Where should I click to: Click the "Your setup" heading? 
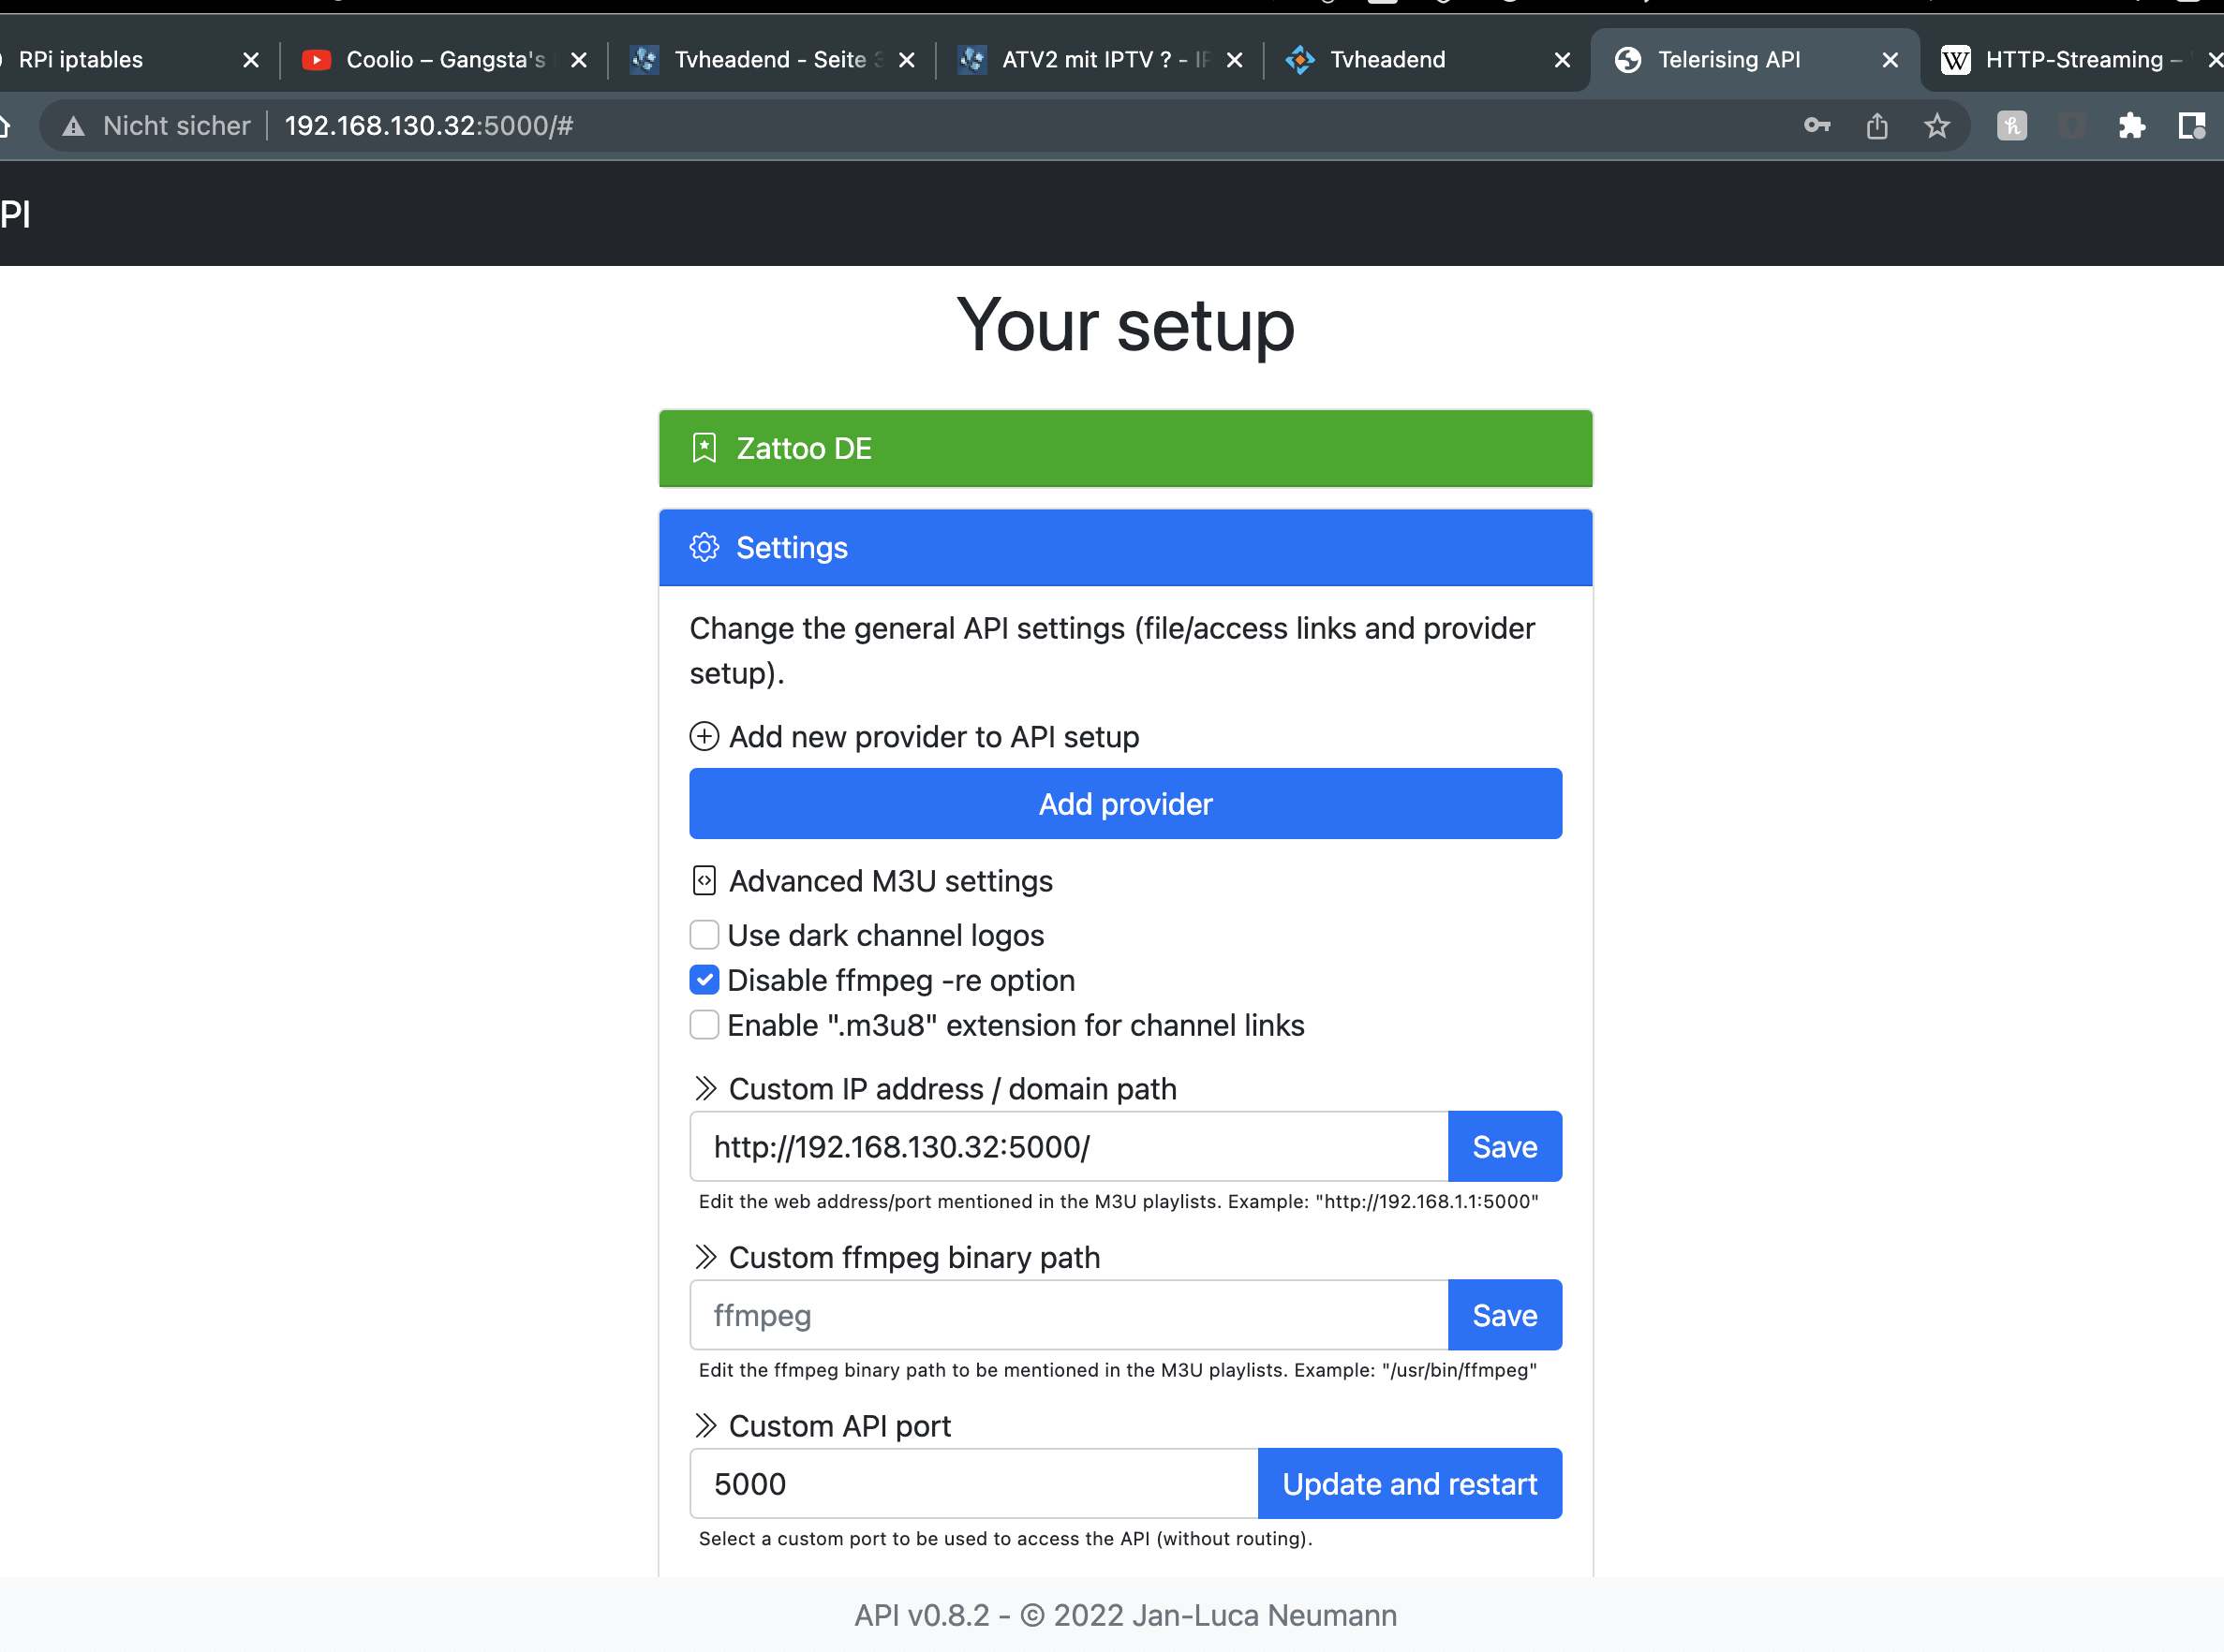tap(1125, 326)
